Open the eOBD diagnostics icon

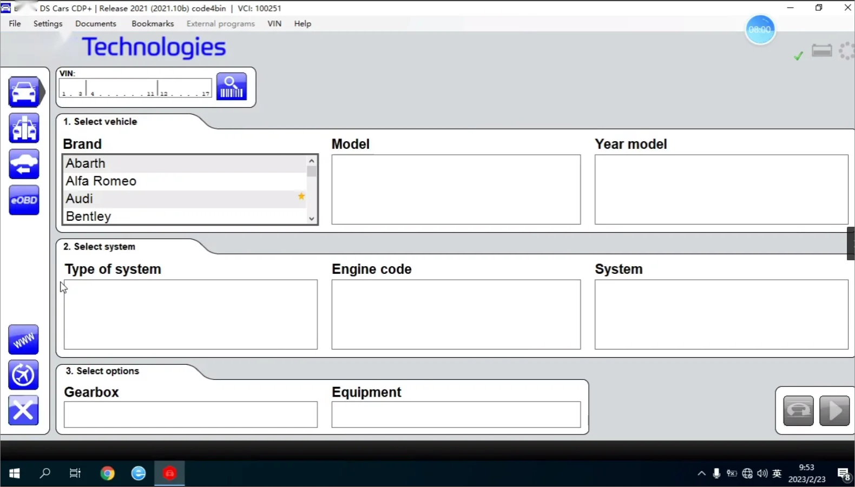(24, 200)
